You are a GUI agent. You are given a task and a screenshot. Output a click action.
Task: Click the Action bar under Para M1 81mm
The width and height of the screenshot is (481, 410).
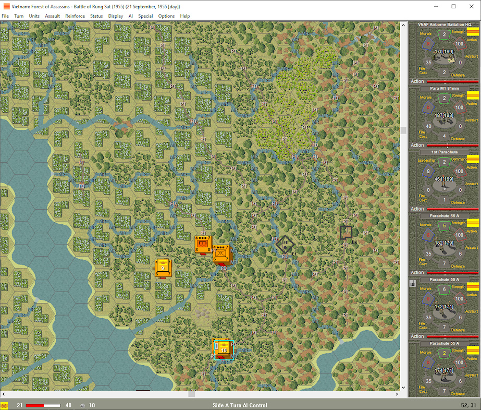tap(452, 145)
